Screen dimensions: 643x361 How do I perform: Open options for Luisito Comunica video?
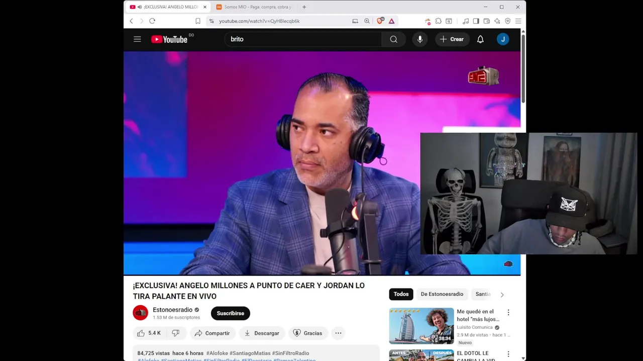(508, 312)
